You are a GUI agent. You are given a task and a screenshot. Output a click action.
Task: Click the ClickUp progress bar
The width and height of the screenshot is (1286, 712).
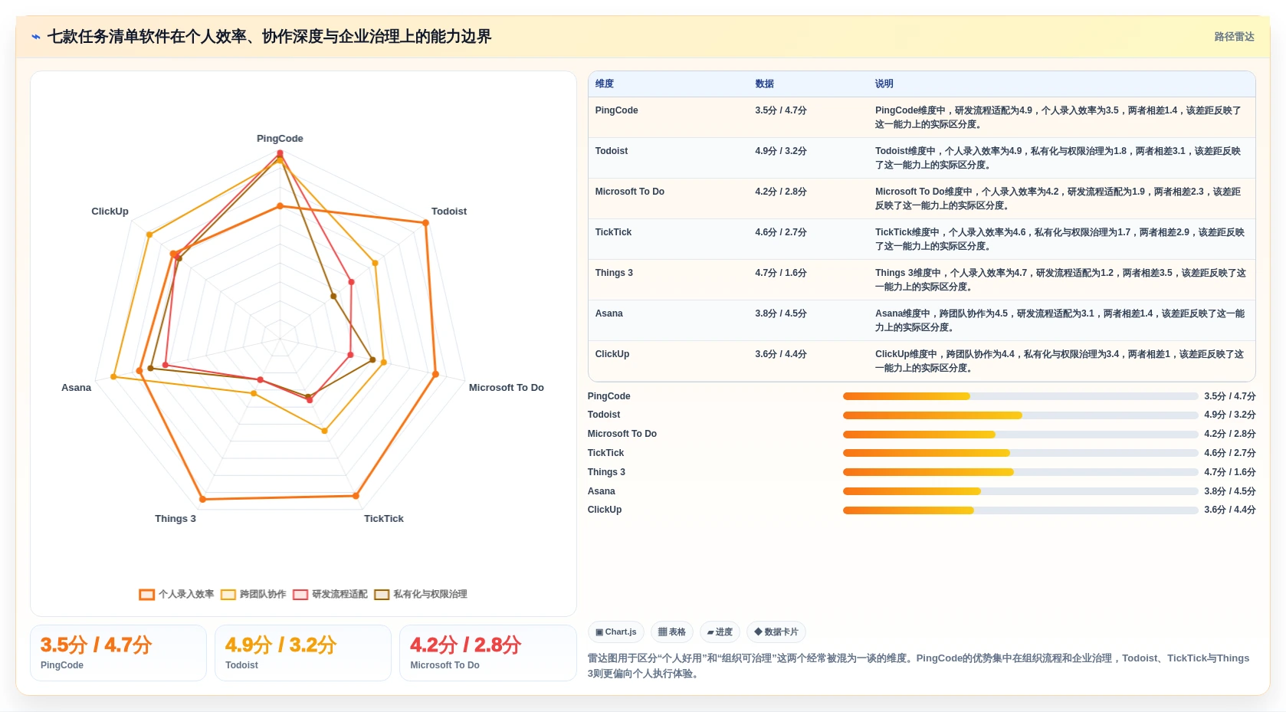coord(1020,510)
